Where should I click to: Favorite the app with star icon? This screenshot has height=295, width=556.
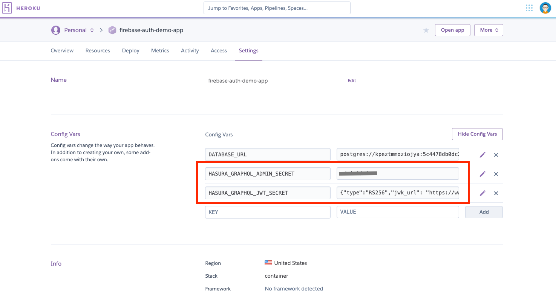point(426,30)
